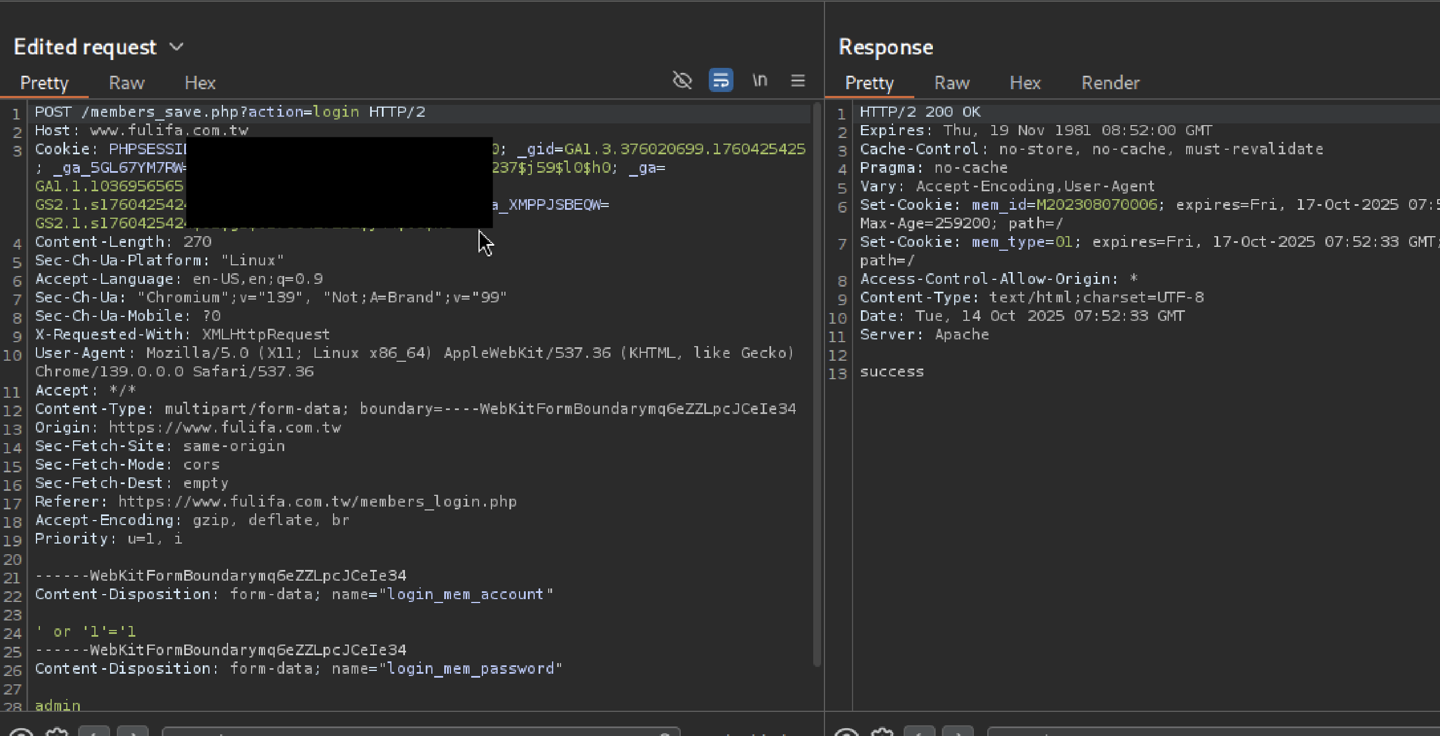Screen dimensions: 1440x736
Task: Click the 'Cache-Control: no-store' response line
Action: pyautogui.click(x=1091, y=149)
